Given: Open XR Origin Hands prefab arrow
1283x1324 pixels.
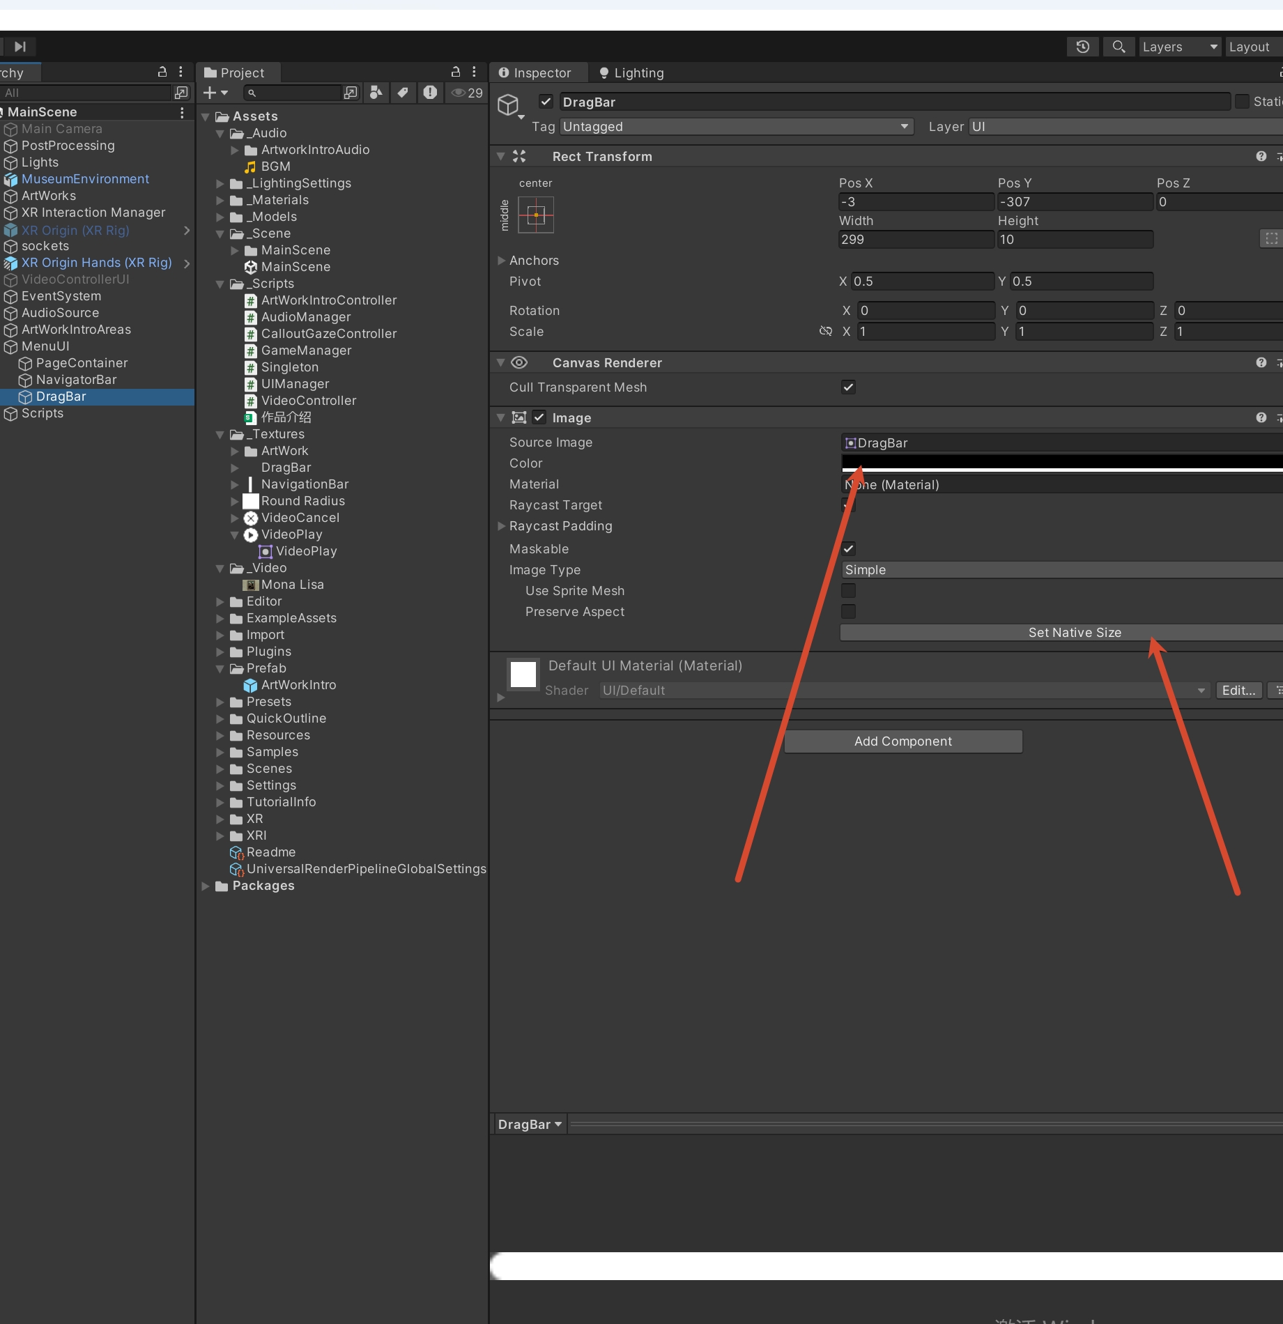Looking at the screenshot, I should pyautogui.click(x=186, y=263).
